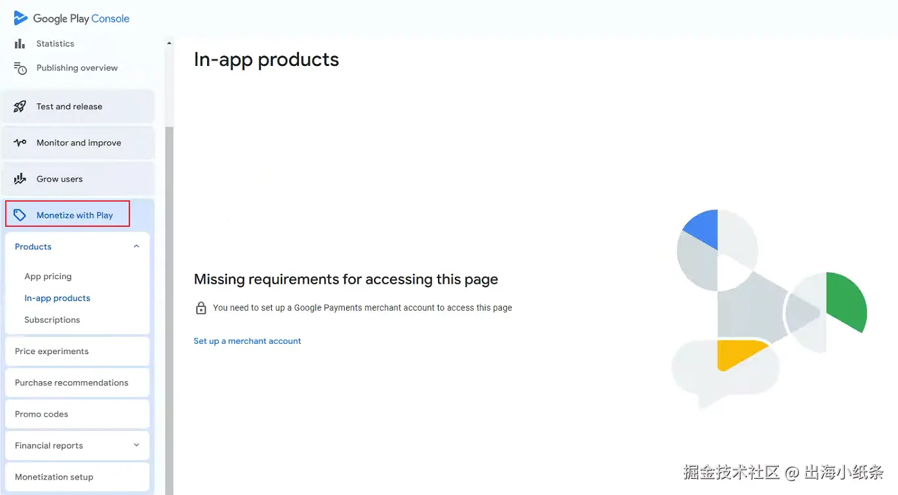Click the lock icon beside requirements message
The width and height of the screenshot is (898, 495).
(201, 308)
